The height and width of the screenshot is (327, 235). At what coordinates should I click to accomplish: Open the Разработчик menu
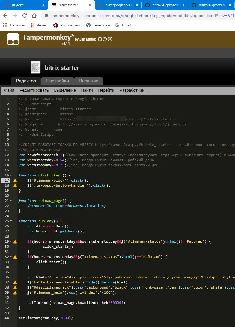pyautogui.click(x=132, y=90)
